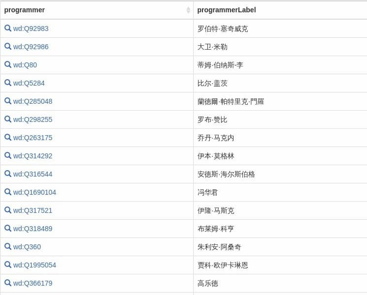Click the magnifier icon beside wd:Q92986

(8, 46)
